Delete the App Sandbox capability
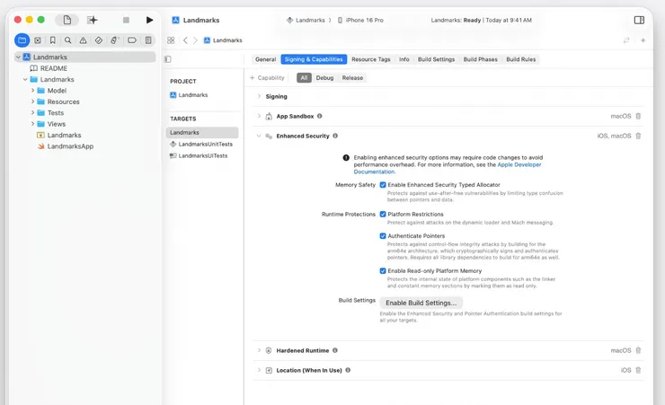This screenshot has width=665, height=405. [x=638, y=116]
